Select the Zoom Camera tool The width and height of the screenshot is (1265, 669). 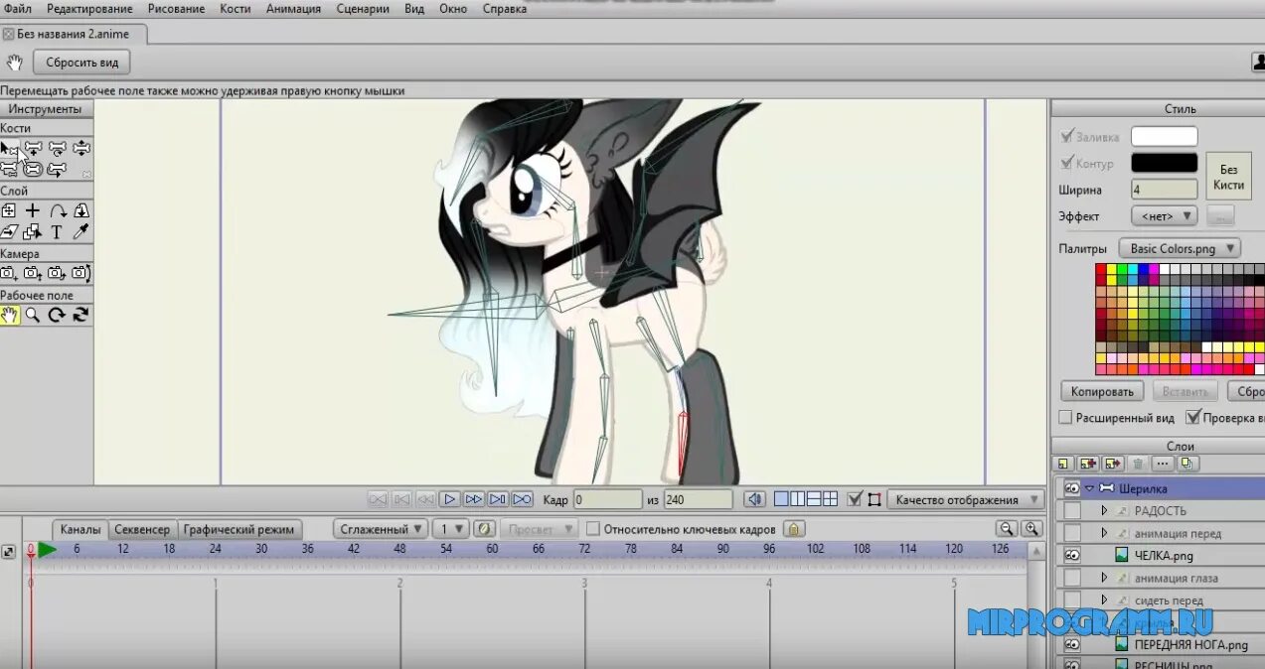(x=33, y=273)
